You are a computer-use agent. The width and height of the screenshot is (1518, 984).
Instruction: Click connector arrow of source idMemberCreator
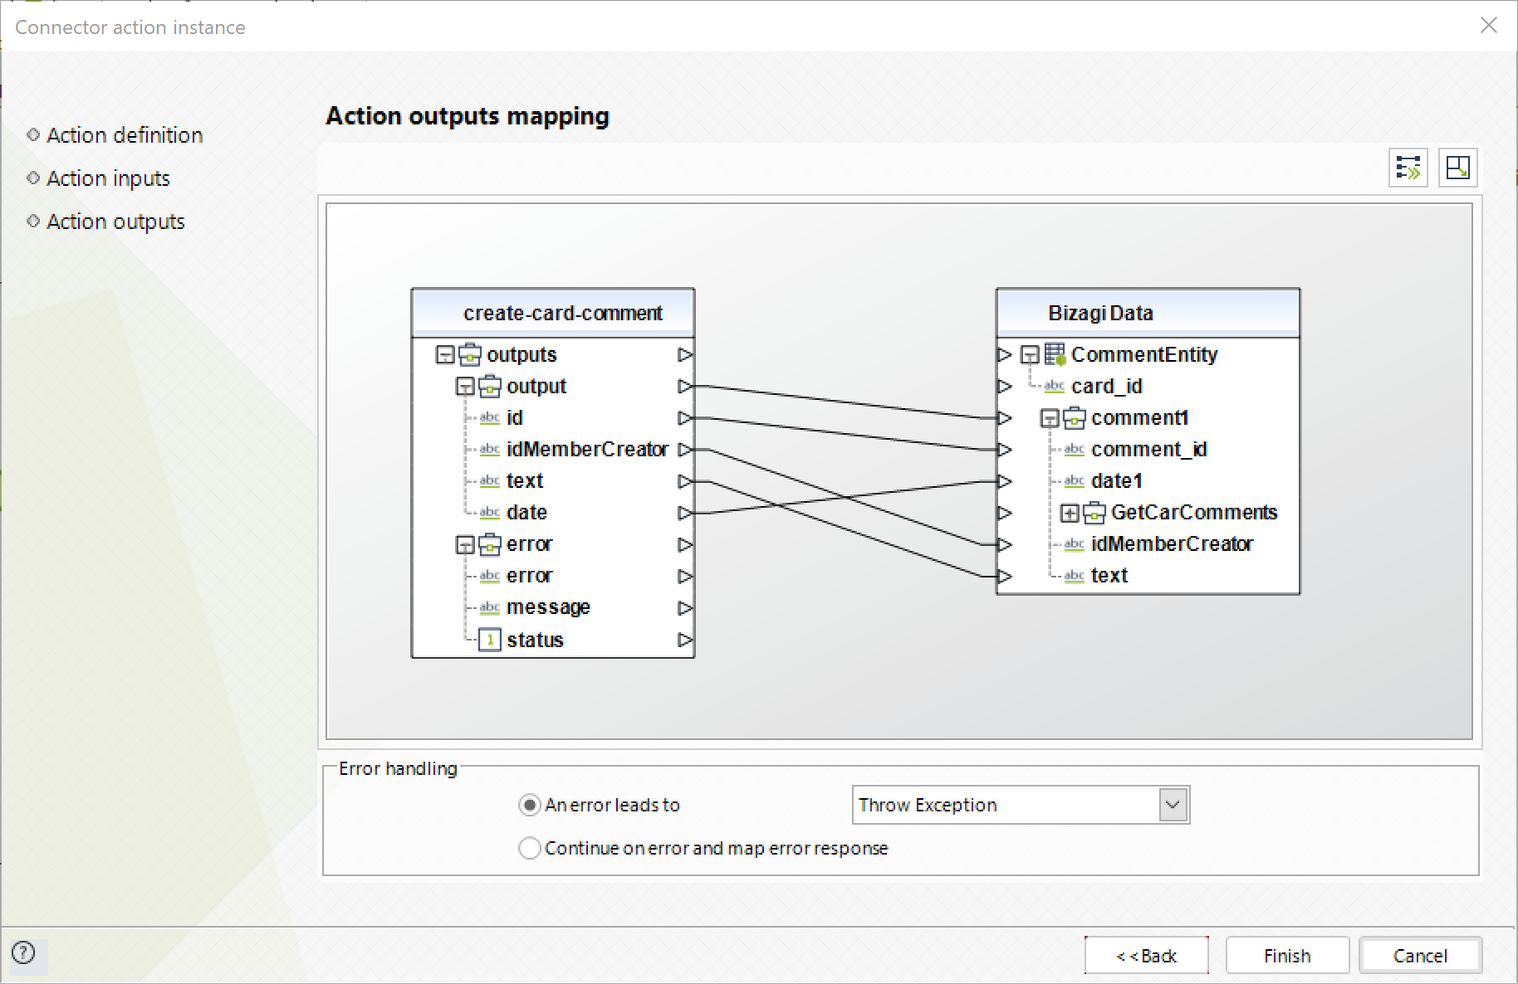tap(685, 449)
